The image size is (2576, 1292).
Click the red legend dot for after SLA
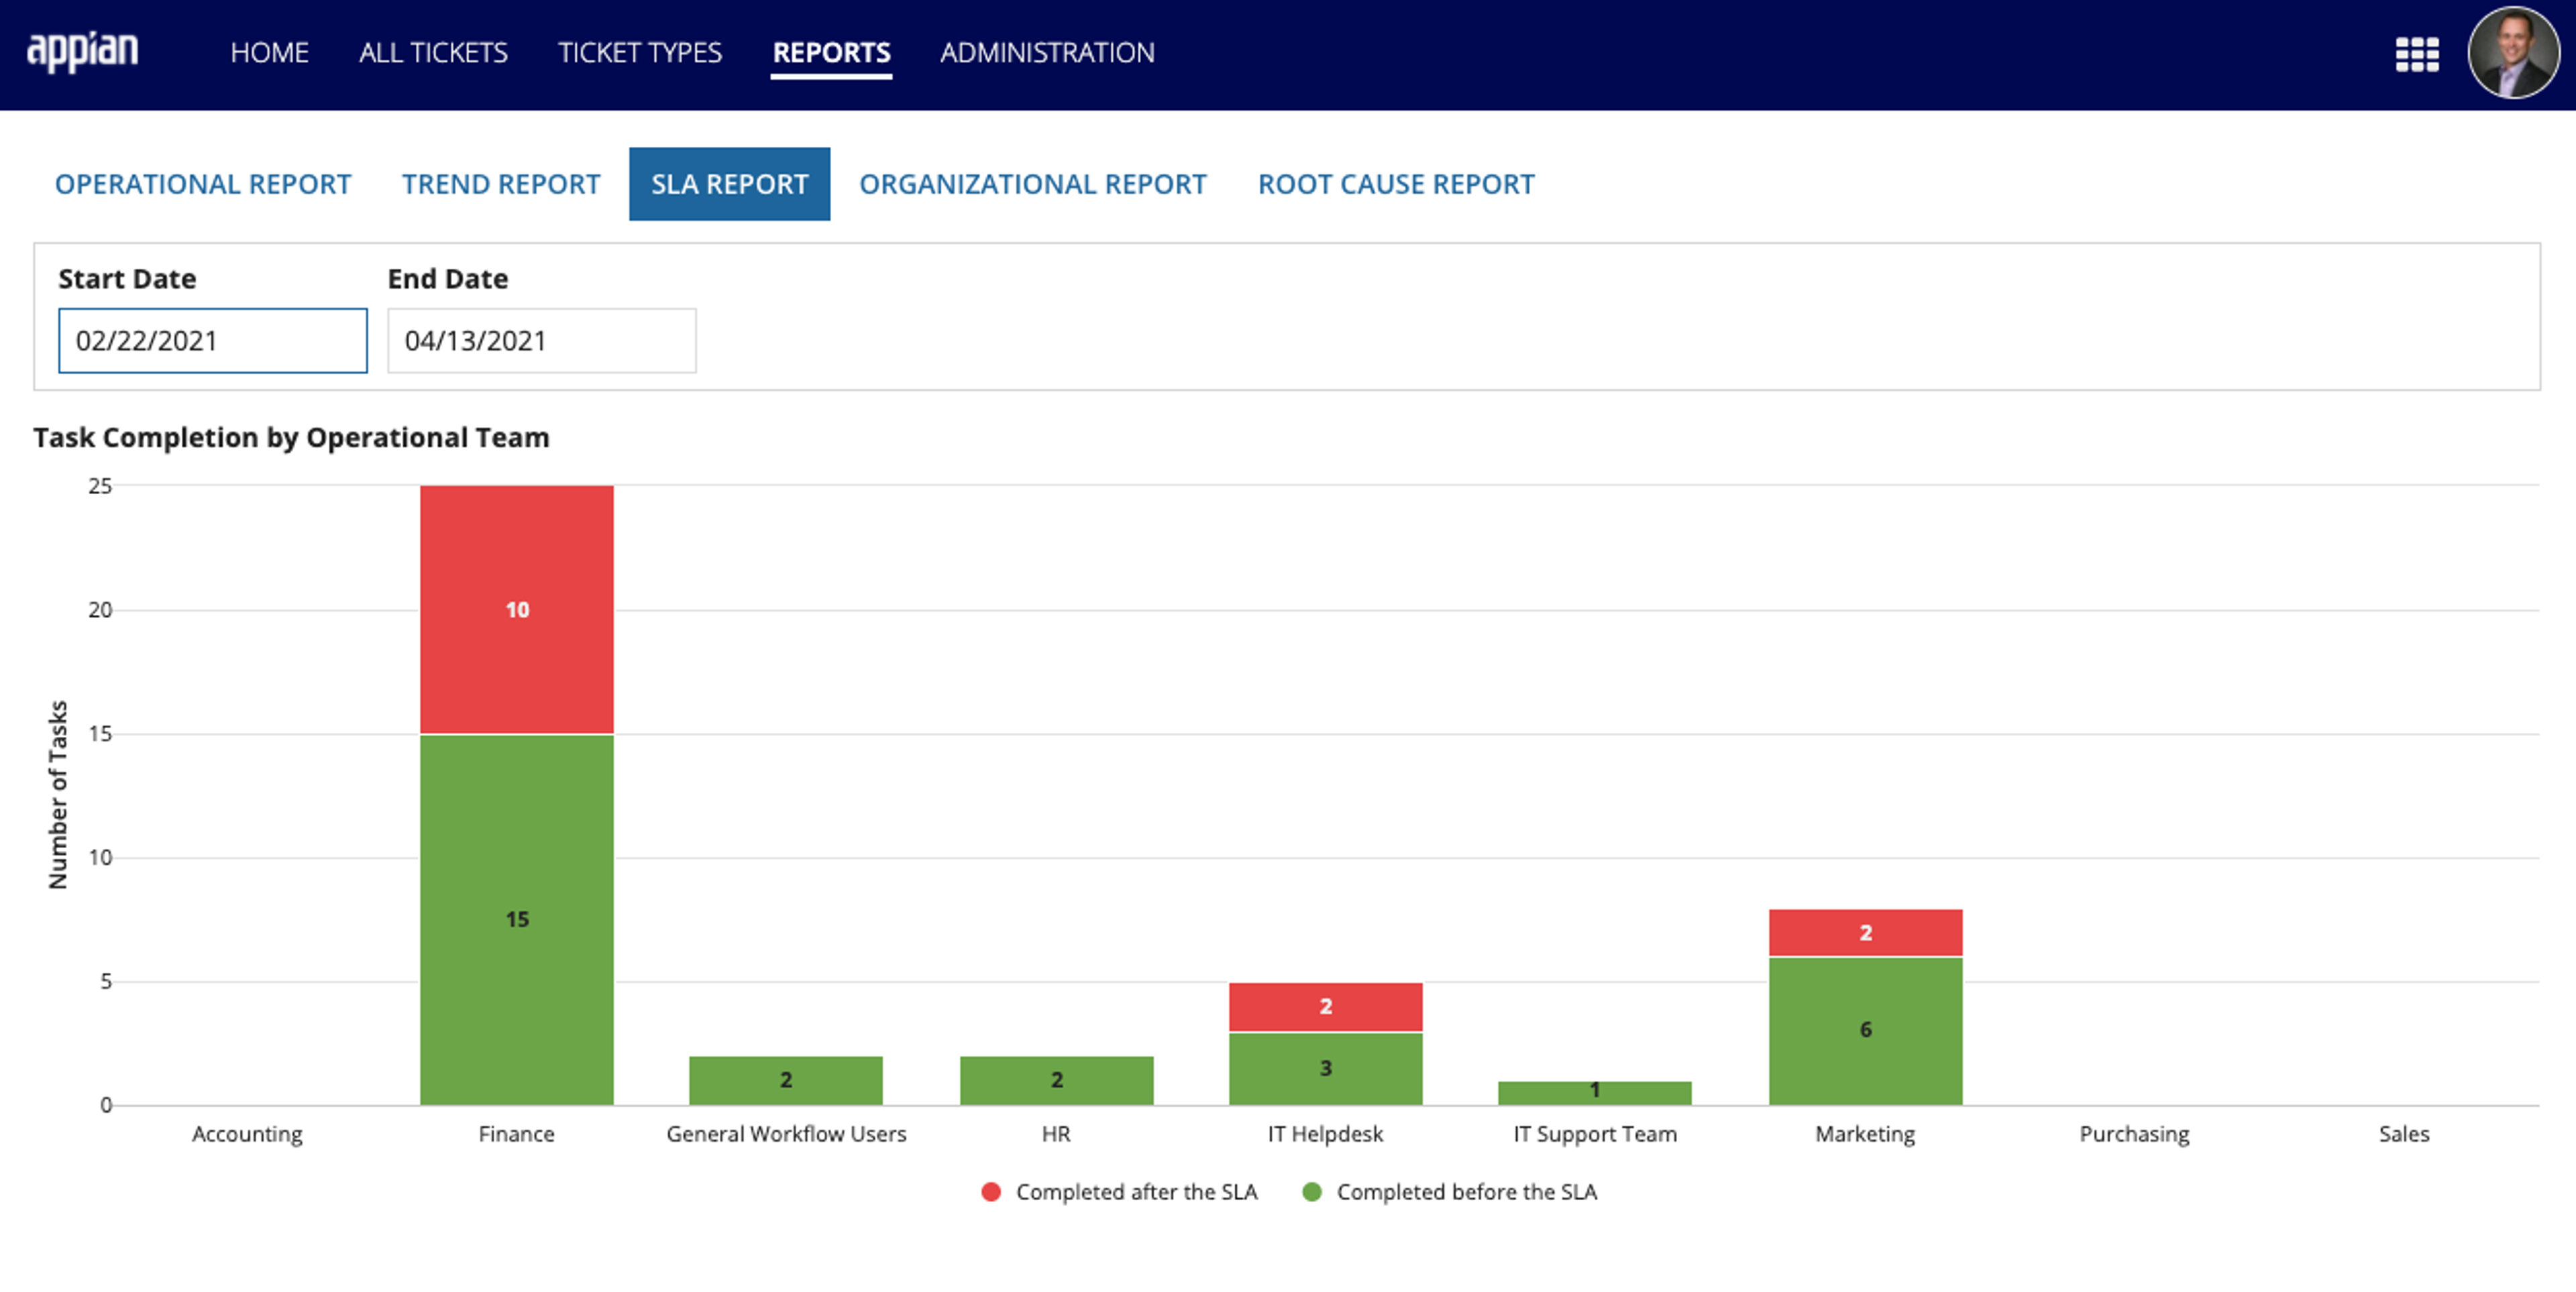tap(991, 1192)
